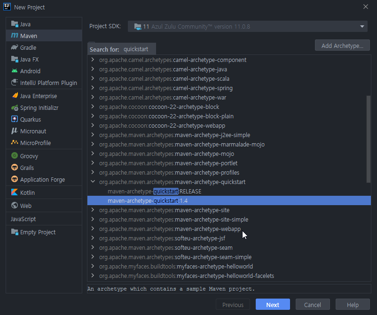This screenshot has height=315, width=377.
Task: Expand myfaces-archetype-helloworld-facelets node
Action: coord(93,276)
